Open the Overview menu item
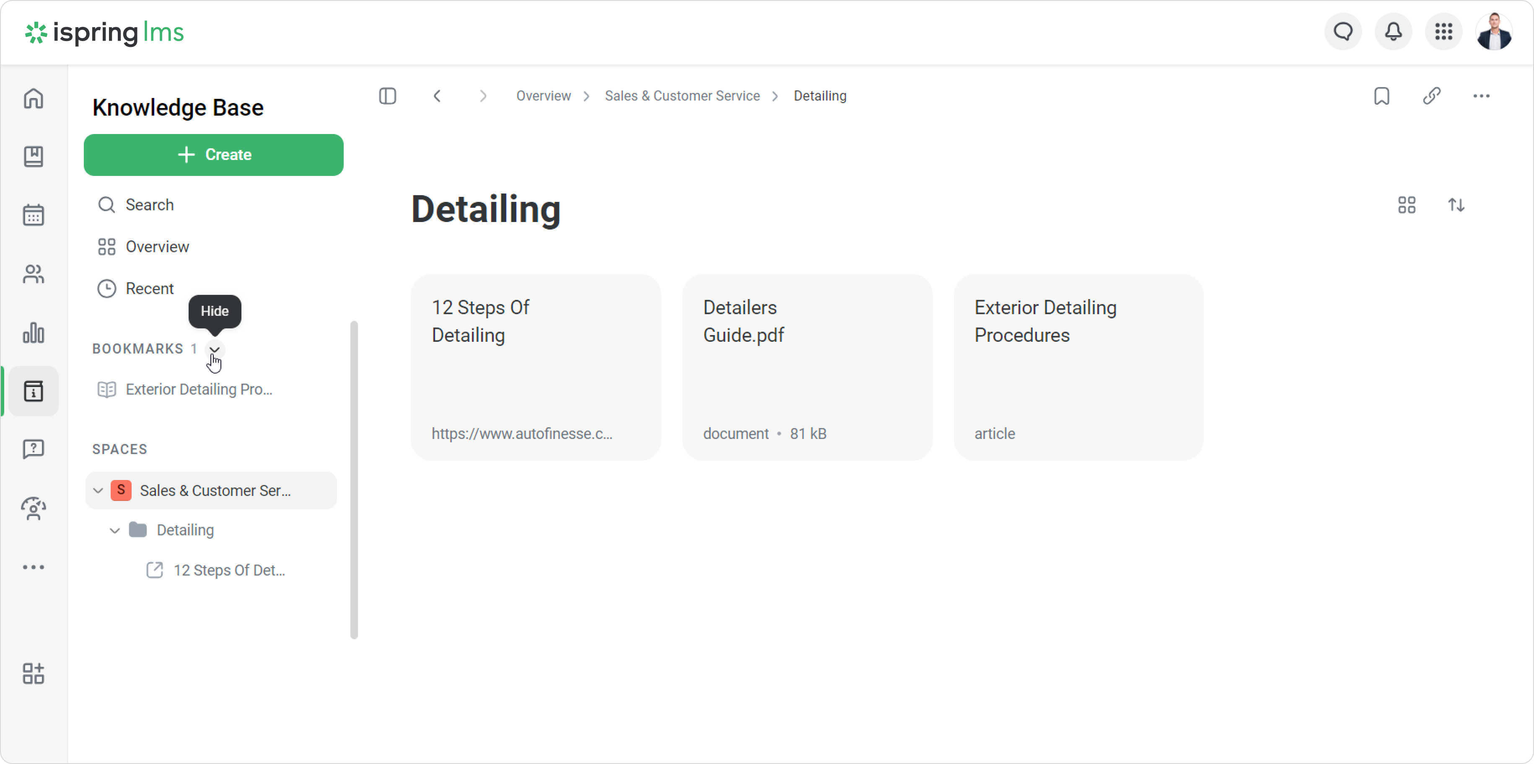The image size is (1534, 764). (157, 246)
